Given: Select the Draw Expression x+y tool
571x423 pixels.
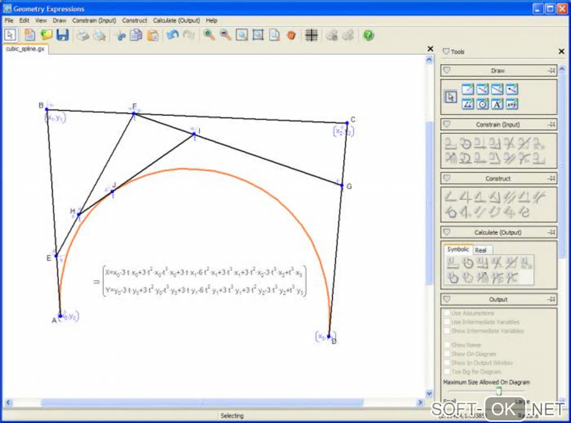Looking at the screenshot, I should click(512, 104).
